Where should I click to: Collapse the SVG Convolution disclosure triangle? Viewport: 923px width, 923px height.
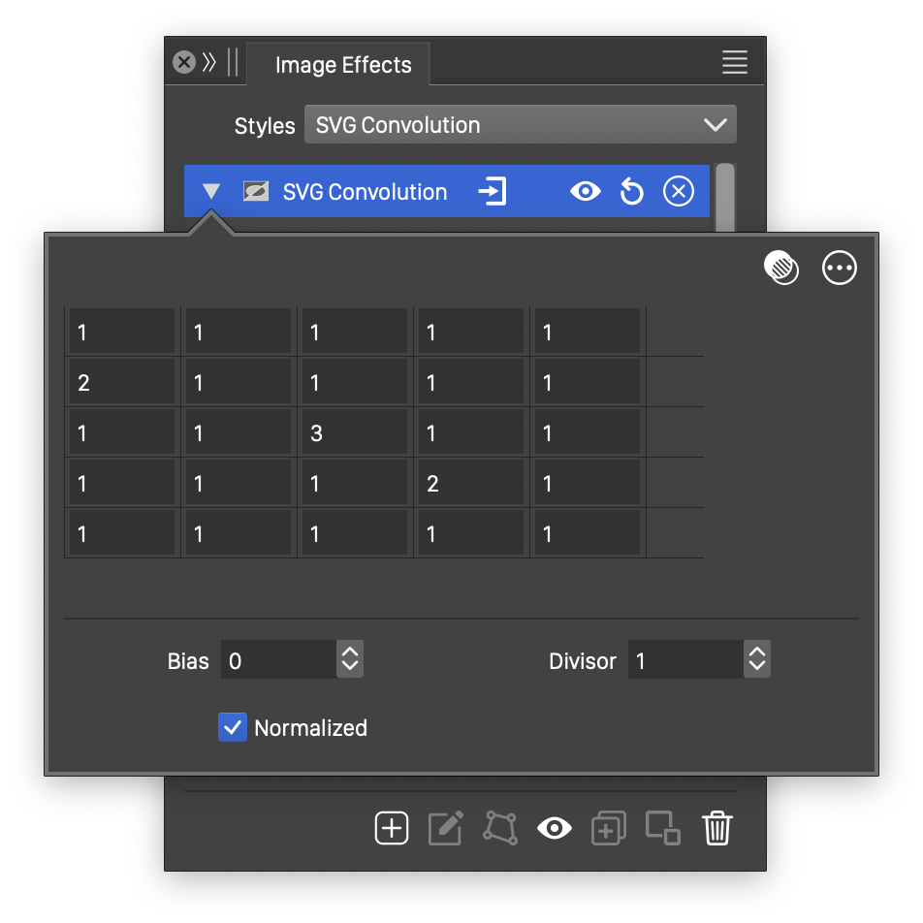click(x=211, y=192)
